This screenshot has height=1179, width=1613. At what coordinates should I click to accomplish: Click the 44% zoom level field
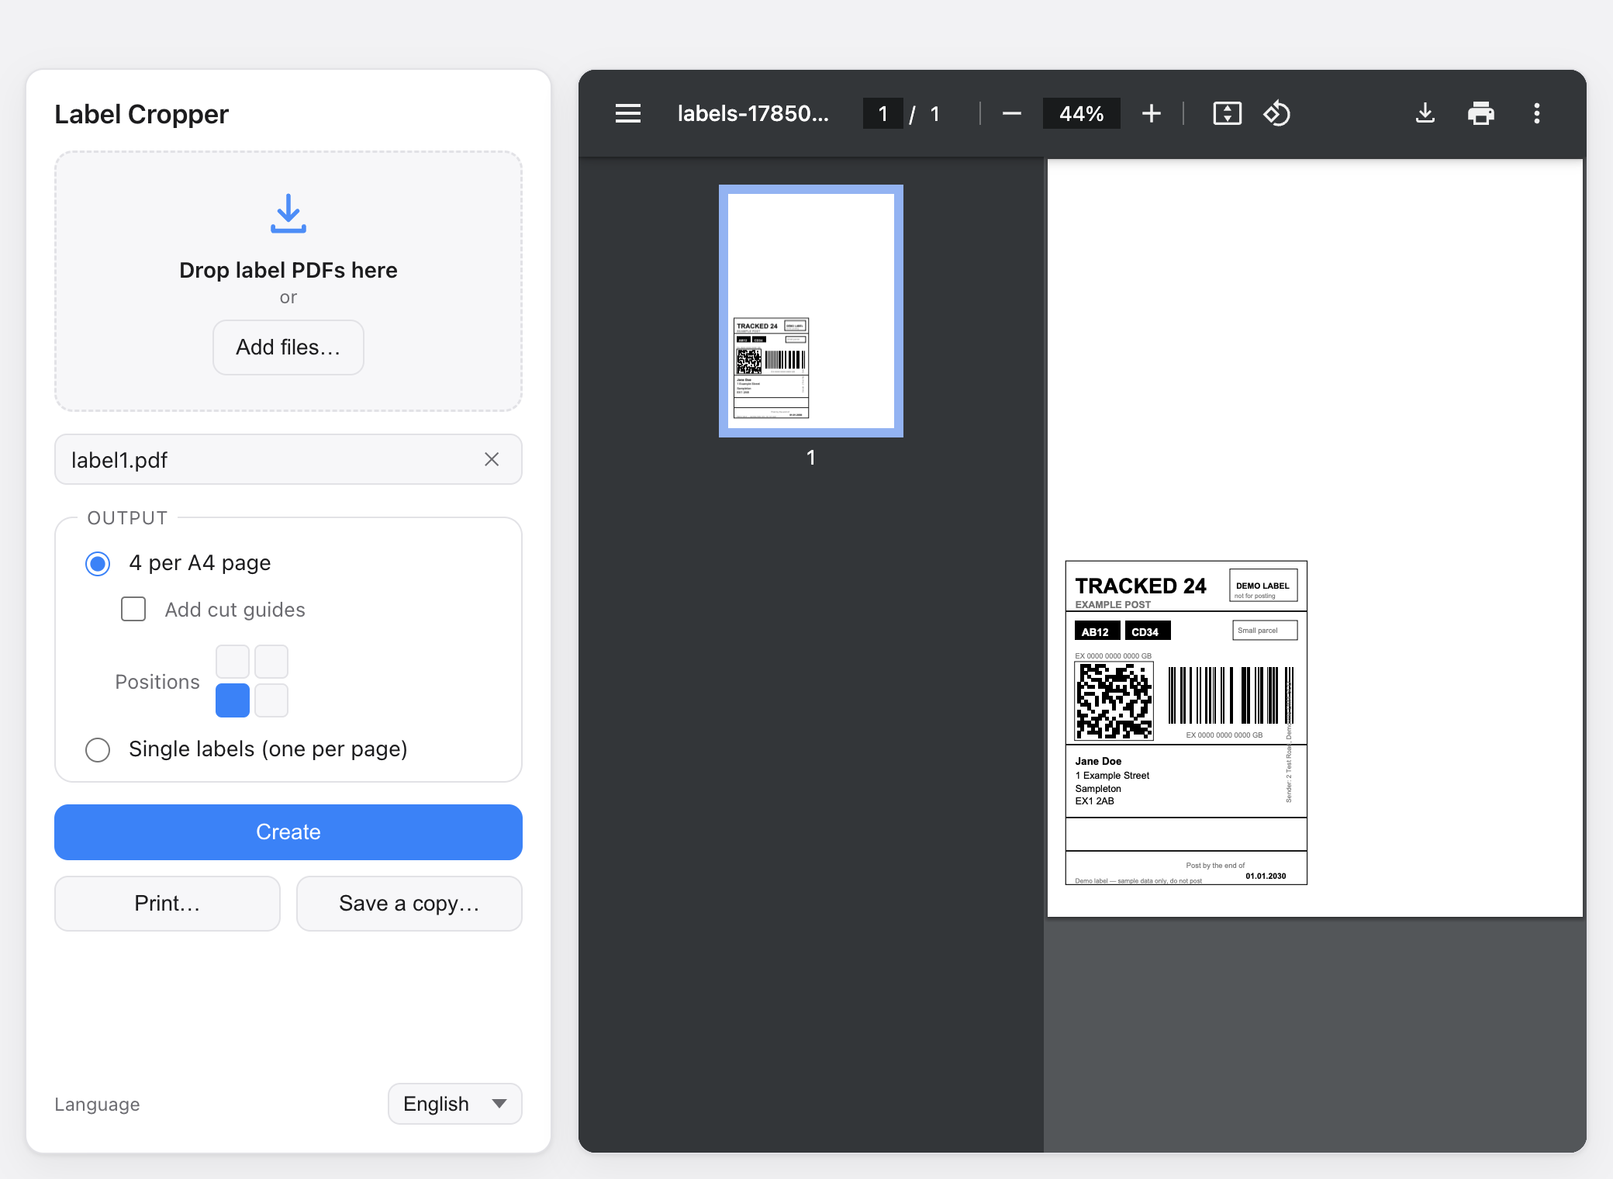click(x=1081, y=113)
